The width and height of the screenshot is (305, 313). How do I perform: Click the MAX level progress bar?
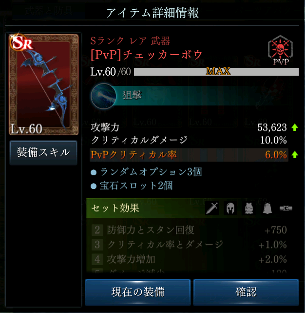click(216, 72)
